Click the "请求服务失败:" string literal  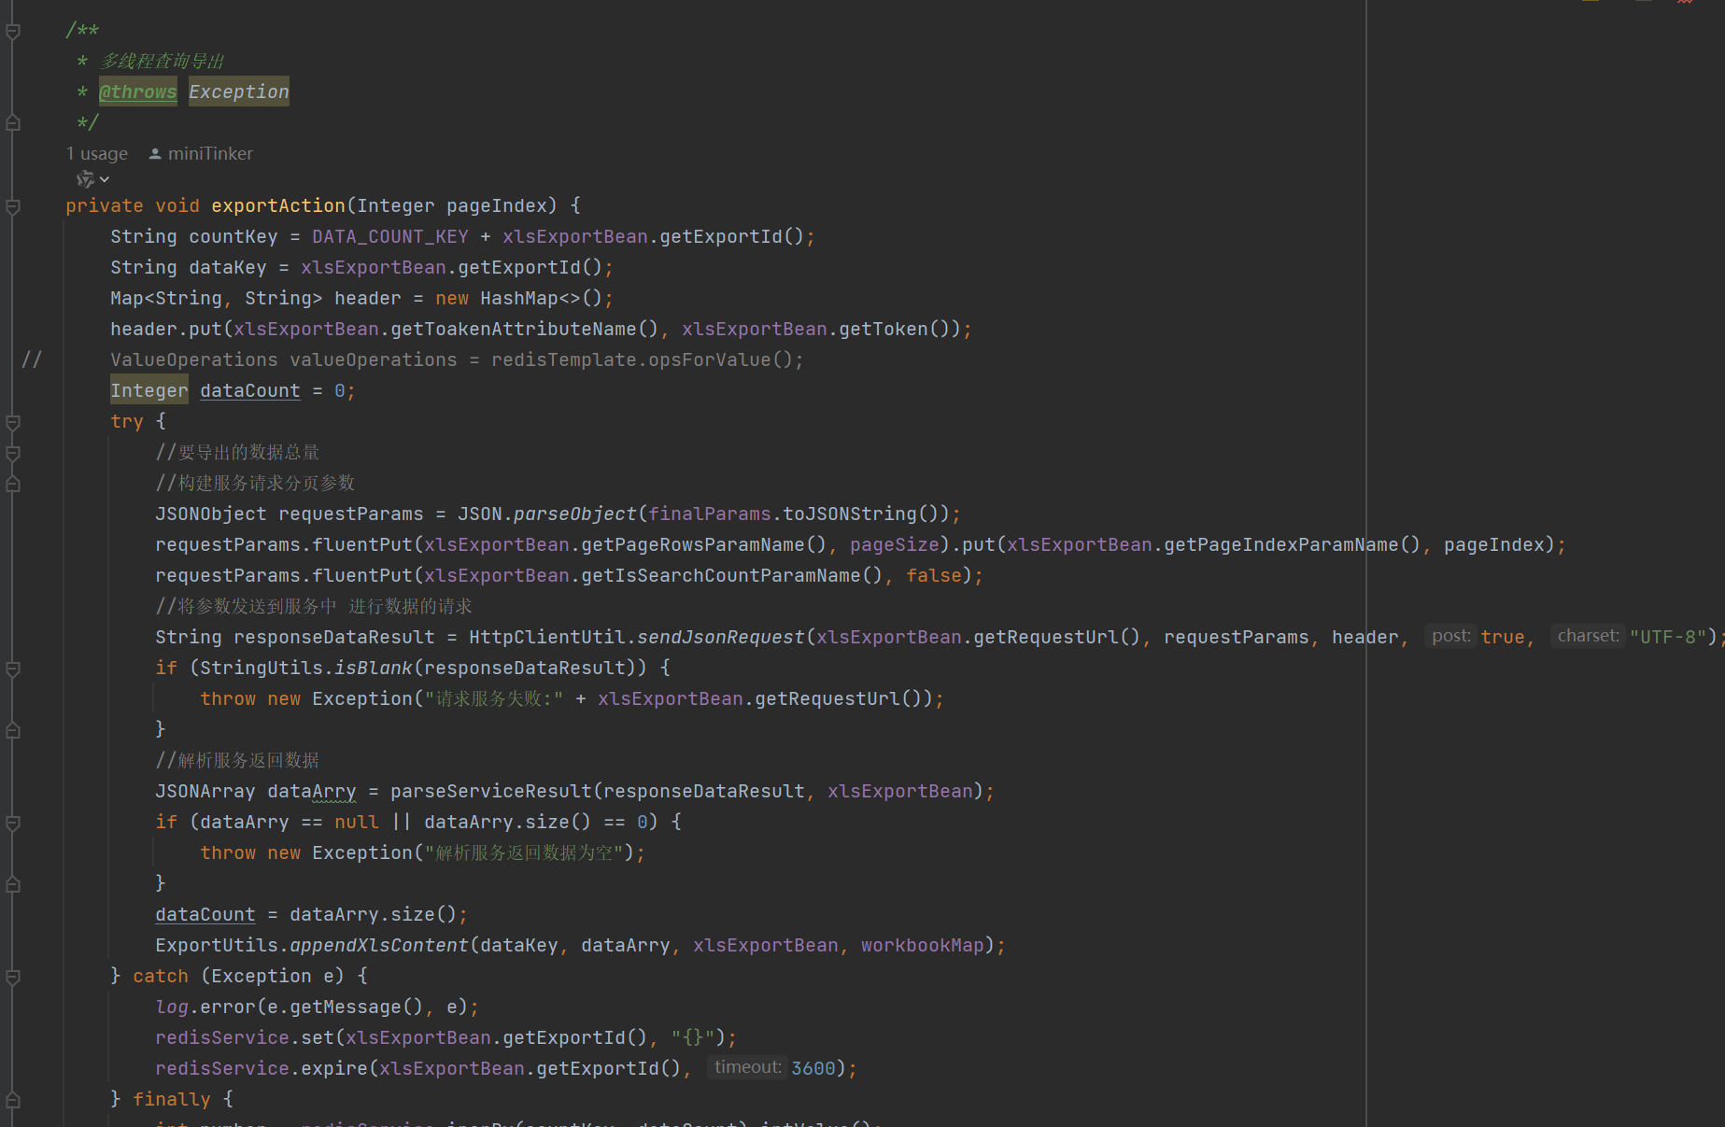click(494, 698)
